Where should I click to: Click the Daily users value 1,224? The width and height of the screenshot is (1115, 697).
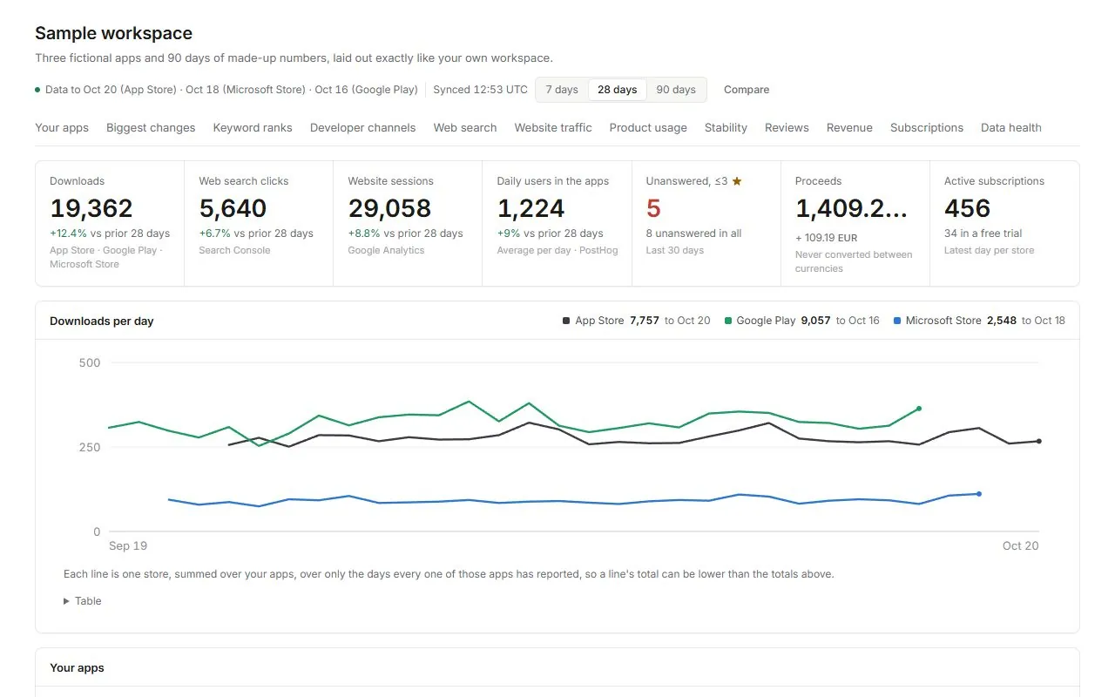point(530,208)
